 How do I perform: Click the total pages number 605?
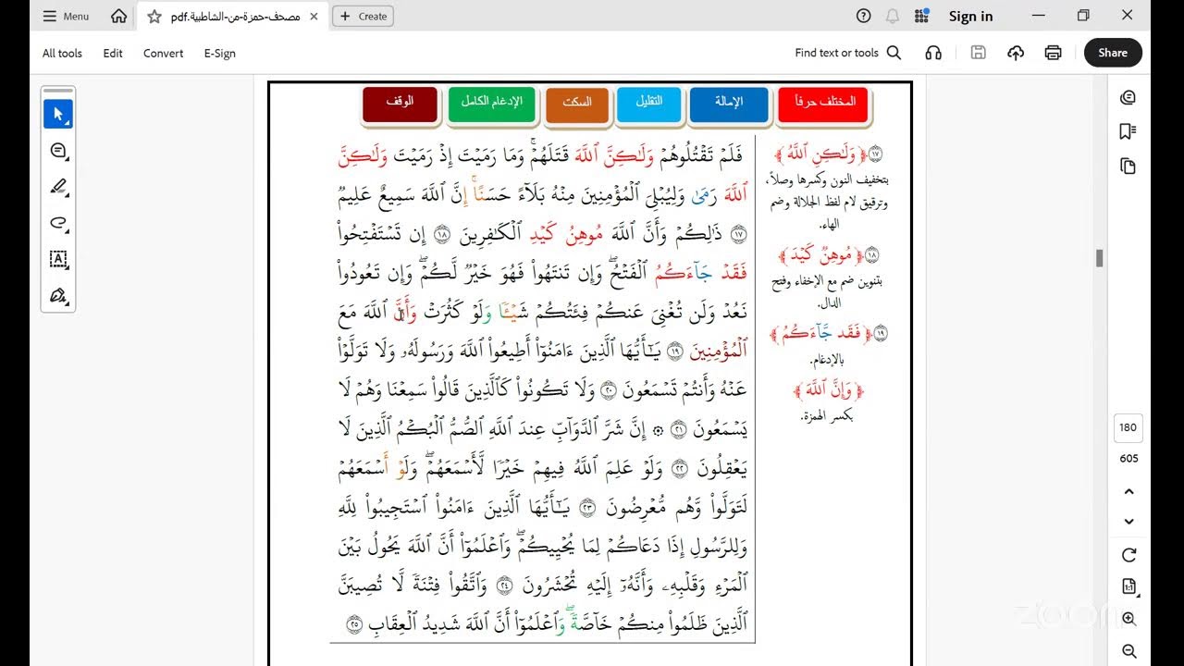point(1128,458)
